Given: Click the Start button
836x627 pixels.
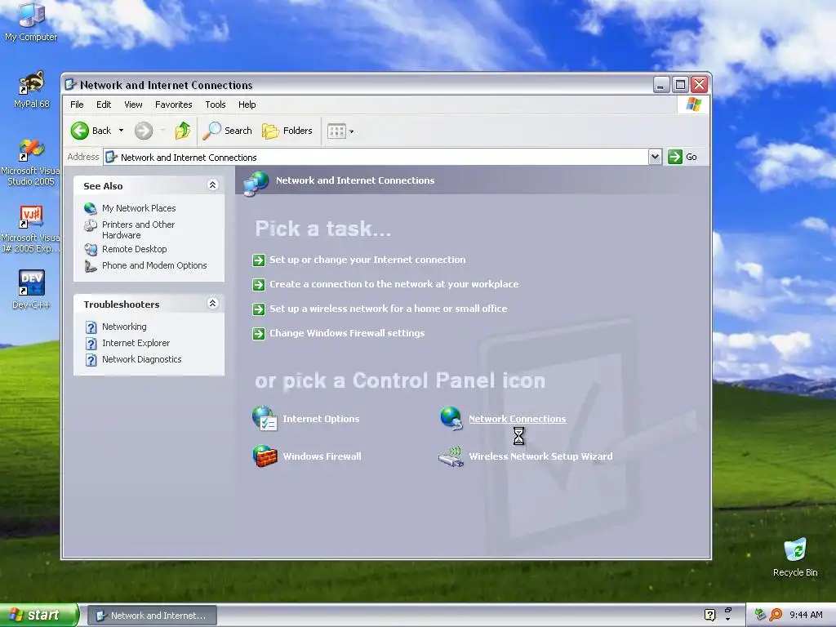Looking at the screenshot, I should point(38,616).
